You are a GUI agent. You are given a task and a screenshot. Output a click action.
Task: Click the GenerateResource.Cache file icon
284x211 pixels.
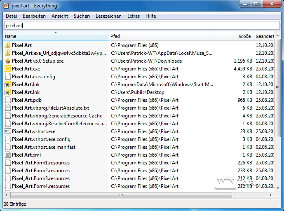(8, 116)
